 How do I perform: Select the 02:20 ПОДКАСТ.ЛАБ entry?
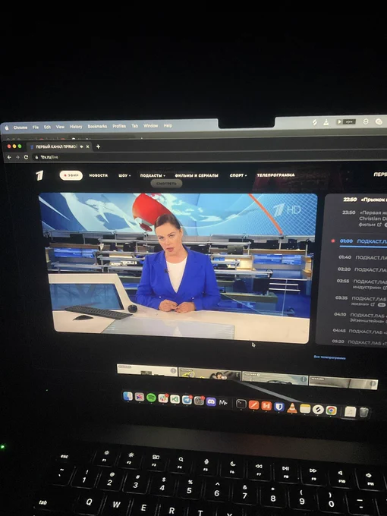(362, 269)
